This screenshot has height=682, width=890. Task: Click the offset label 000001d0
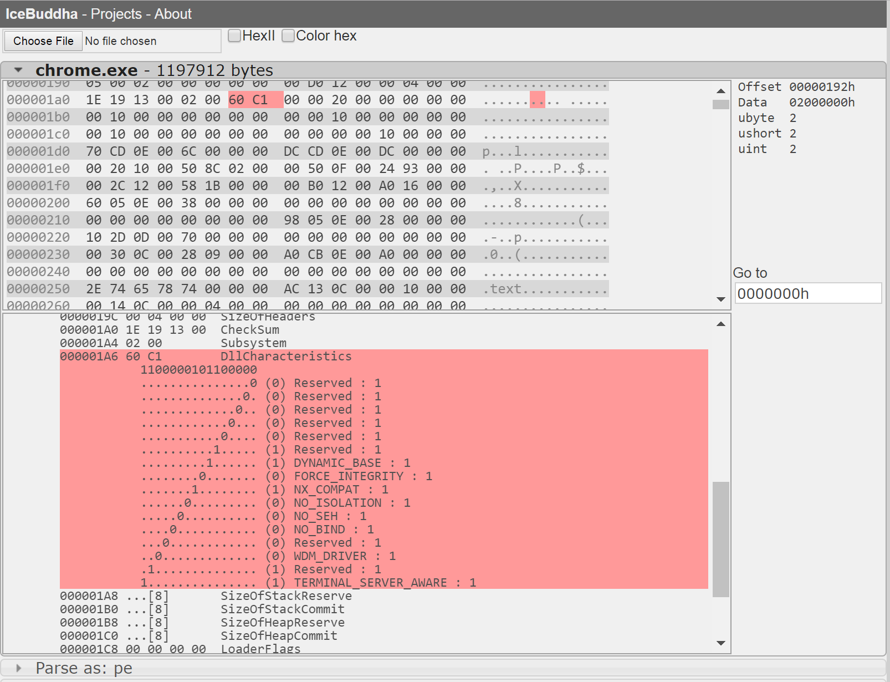(38, 151)
